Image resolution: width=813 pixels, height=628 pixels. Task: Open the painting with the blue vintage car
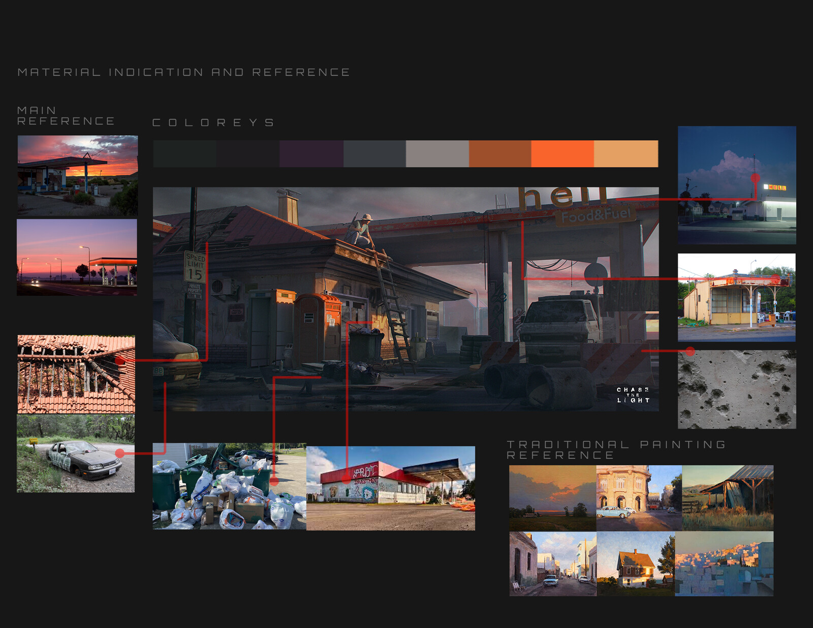coord(639,498)
